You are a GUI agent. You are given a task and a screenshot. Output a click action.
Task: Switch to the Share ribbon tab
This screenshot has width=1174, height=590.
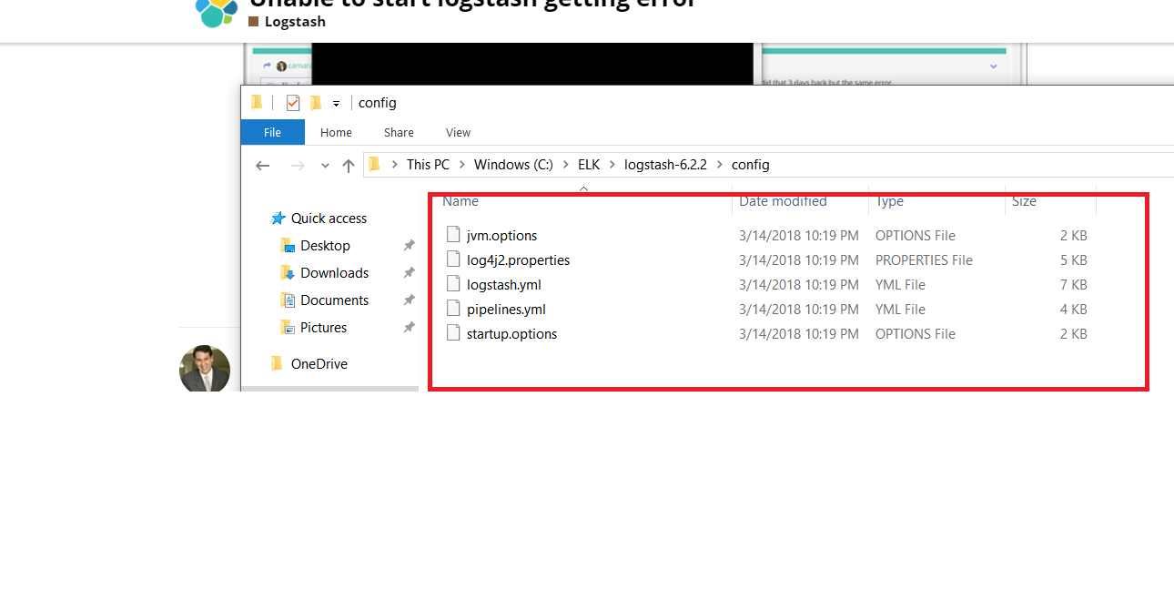[399, 132]
